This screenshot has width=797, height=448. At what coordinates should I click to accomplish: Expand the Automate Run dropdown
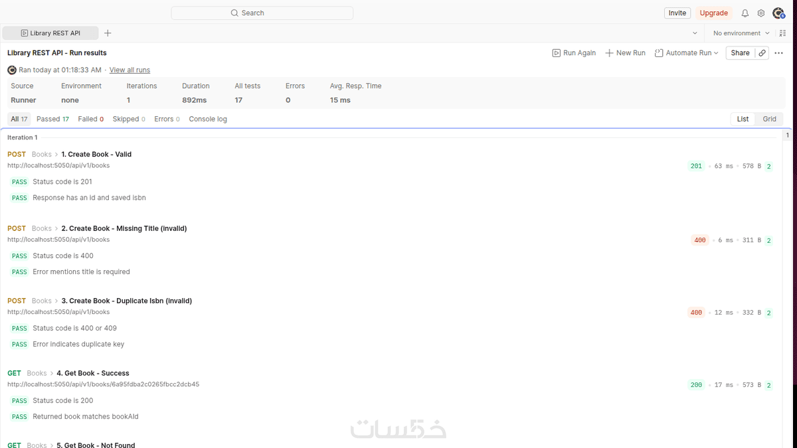[687, 53]
